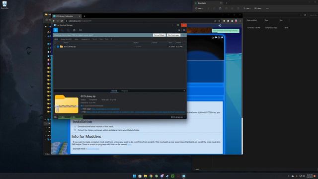Open the File URL link in details
318x179 pixels.
136,112
